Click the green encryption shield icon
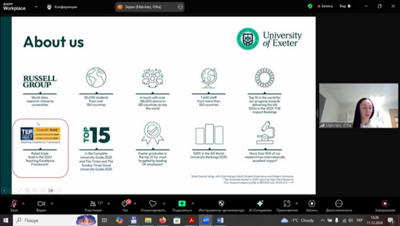This screenshot has height=226, width=400. pyautogui.click(x=310, y=6)
